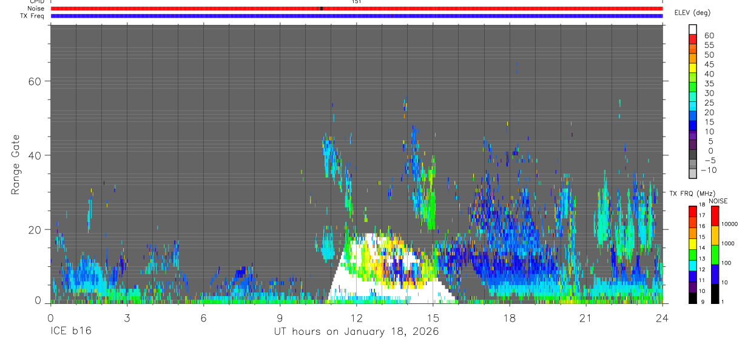Screen dimensions: 745x344
Task: Click the "45" value in ELEV legend
Action: point(709,64)
